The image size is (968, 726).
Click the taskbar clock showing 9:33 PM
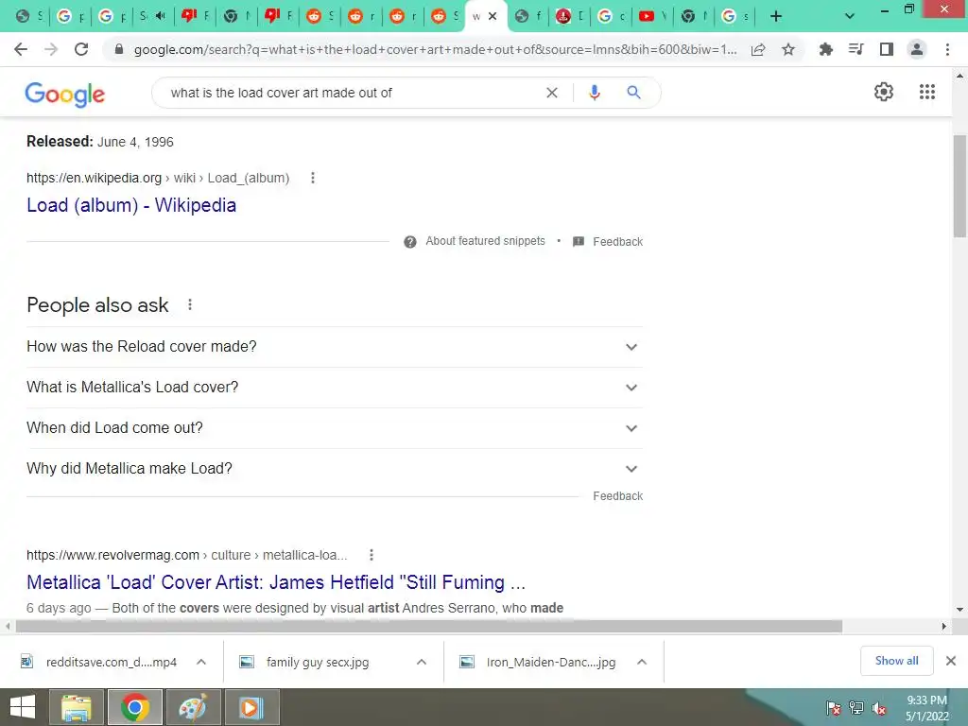pos(926,708)
